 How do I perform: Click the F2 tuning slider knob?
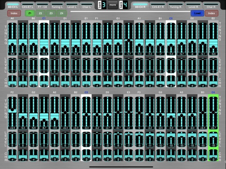(x=12, y=110)
